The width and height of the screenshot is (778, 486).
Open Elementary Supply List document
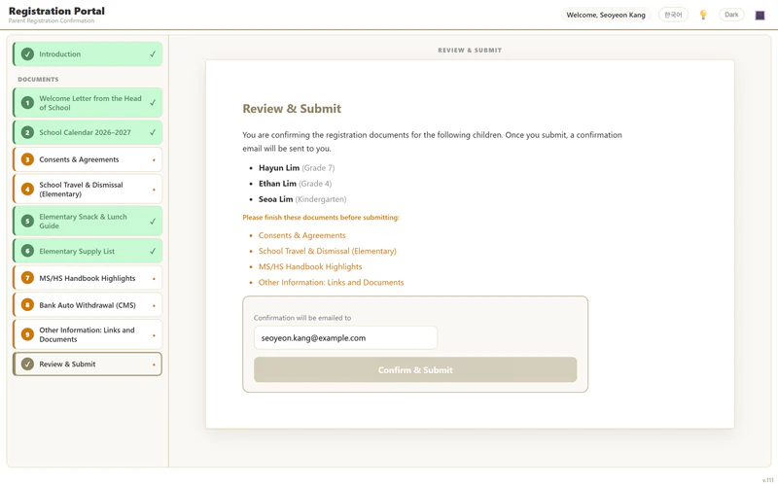[88, 251]
